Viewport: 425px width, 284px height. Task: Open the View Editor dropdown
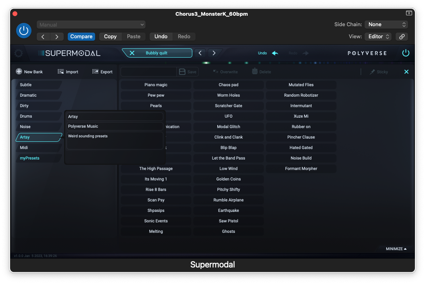(378, 37)
